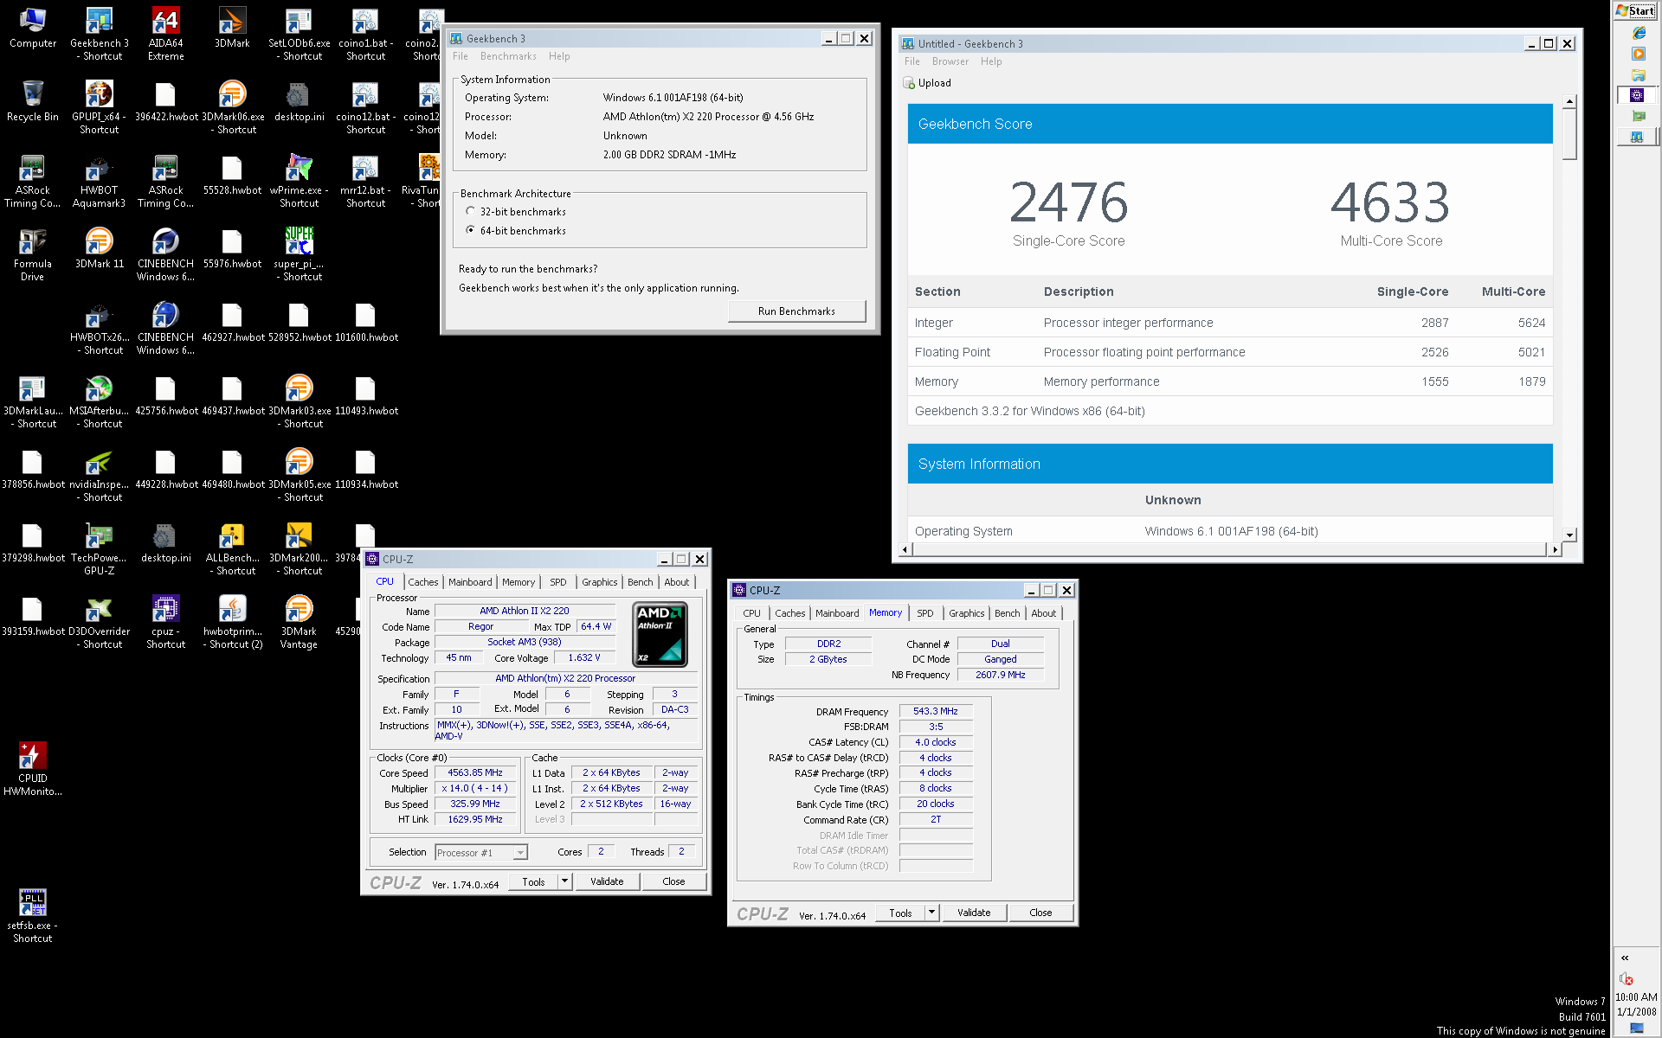Open the nvidiaInspector shortcut icon
1662x1038 pixels.
coord(100,476)
